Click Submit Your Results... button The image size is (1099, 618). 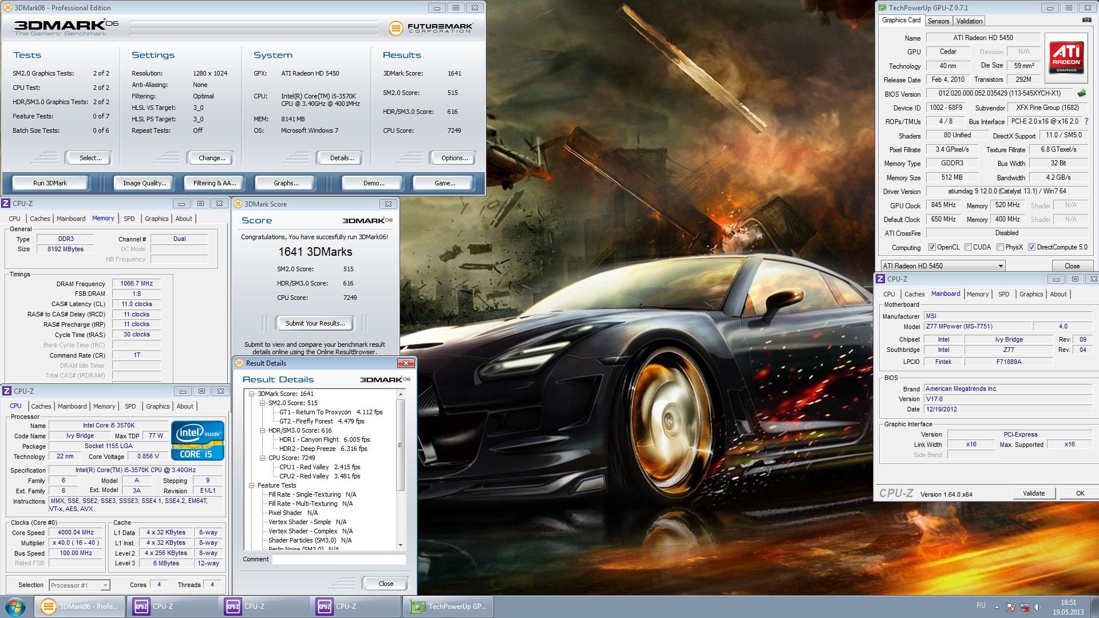(315, 323)
